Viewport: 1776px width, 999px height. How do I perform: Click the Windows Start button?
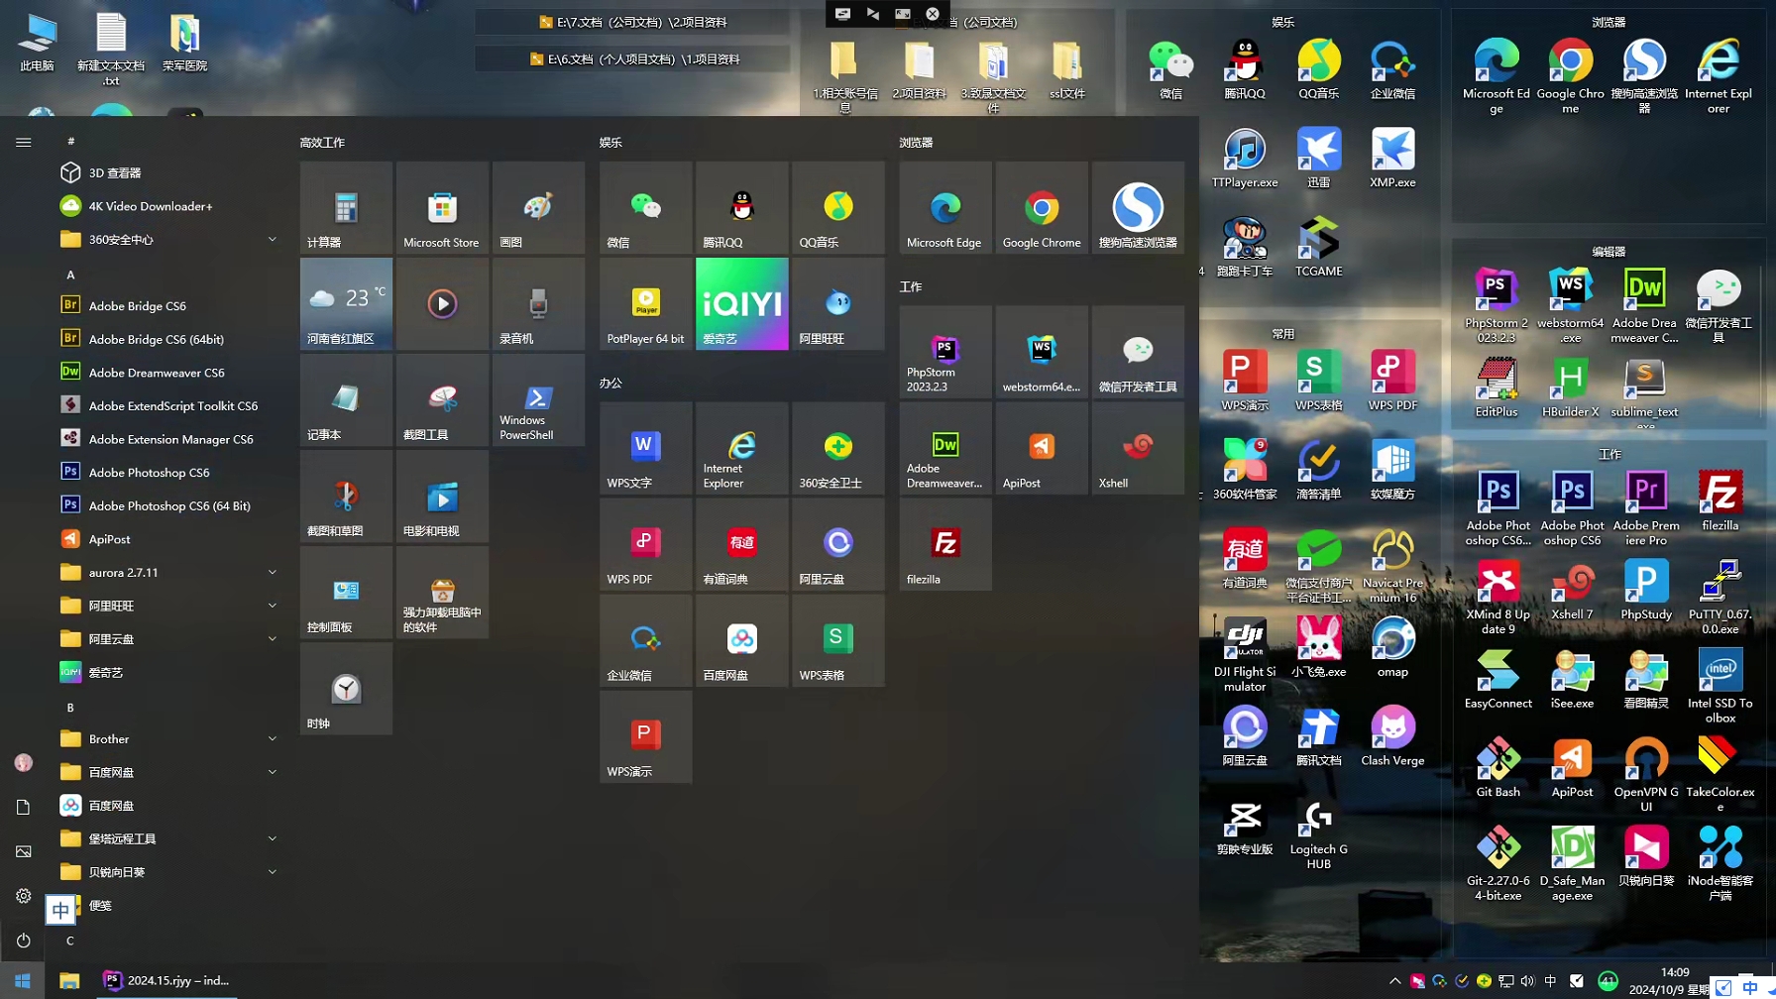point(22,980)
